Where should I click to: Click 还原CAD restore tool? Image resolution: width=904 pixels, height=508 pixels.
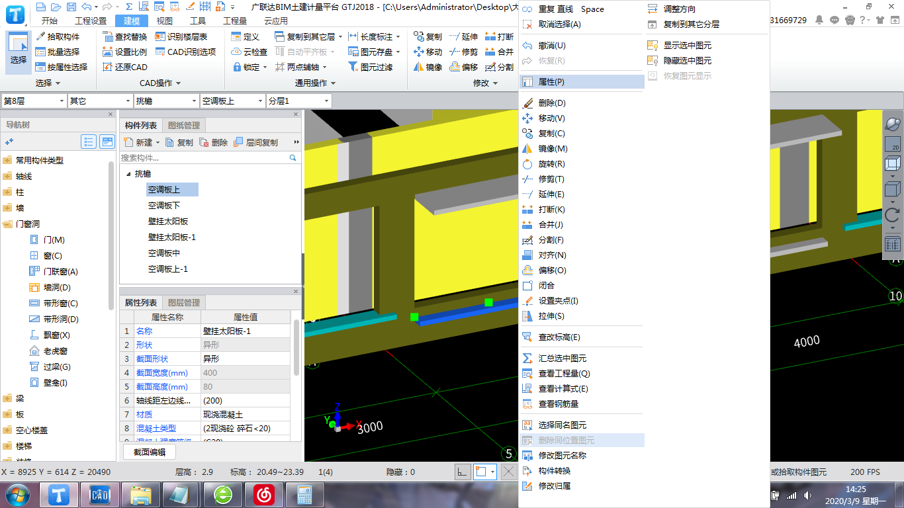(125, 67)
